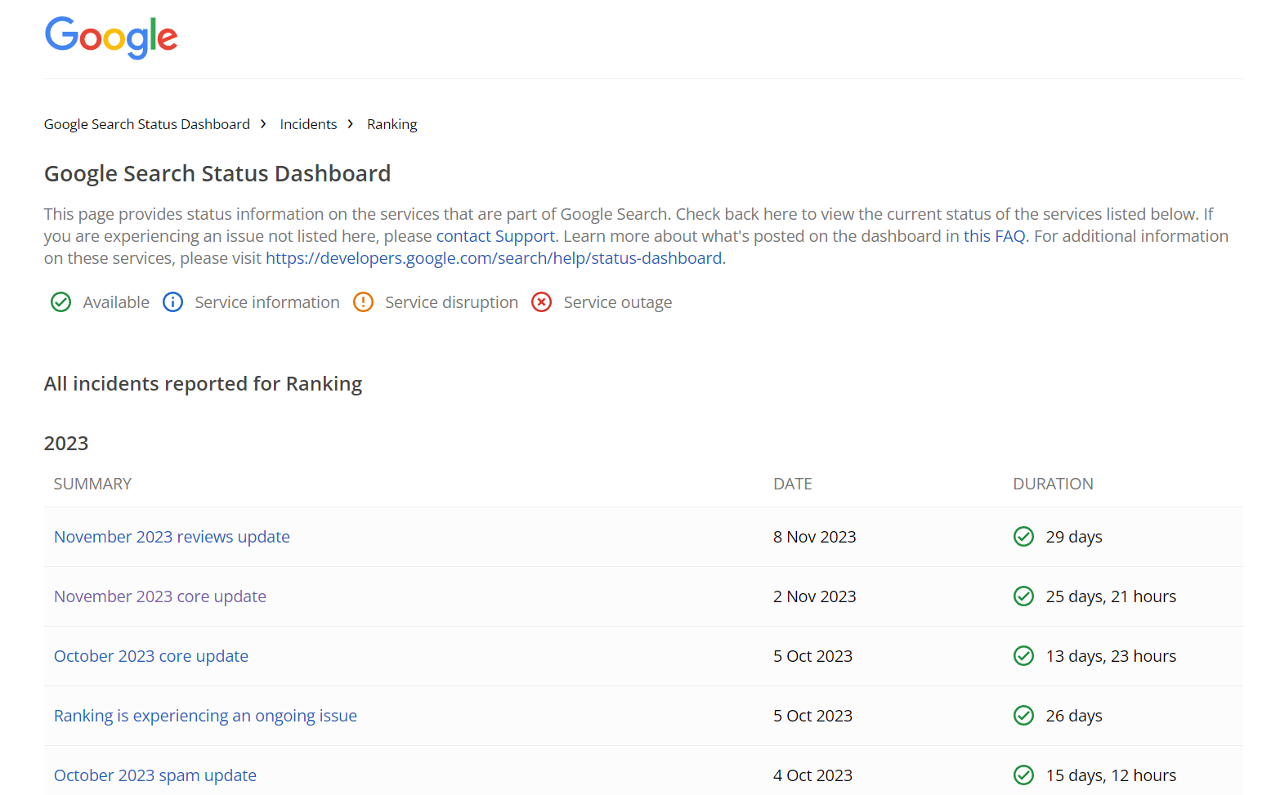Click the 'Service information' legend label

(x=267, y=302)
